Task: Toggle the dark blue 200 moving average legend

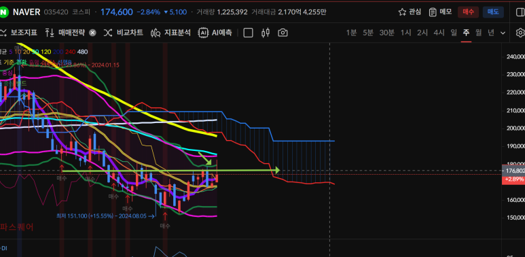Action: point(58,52)
